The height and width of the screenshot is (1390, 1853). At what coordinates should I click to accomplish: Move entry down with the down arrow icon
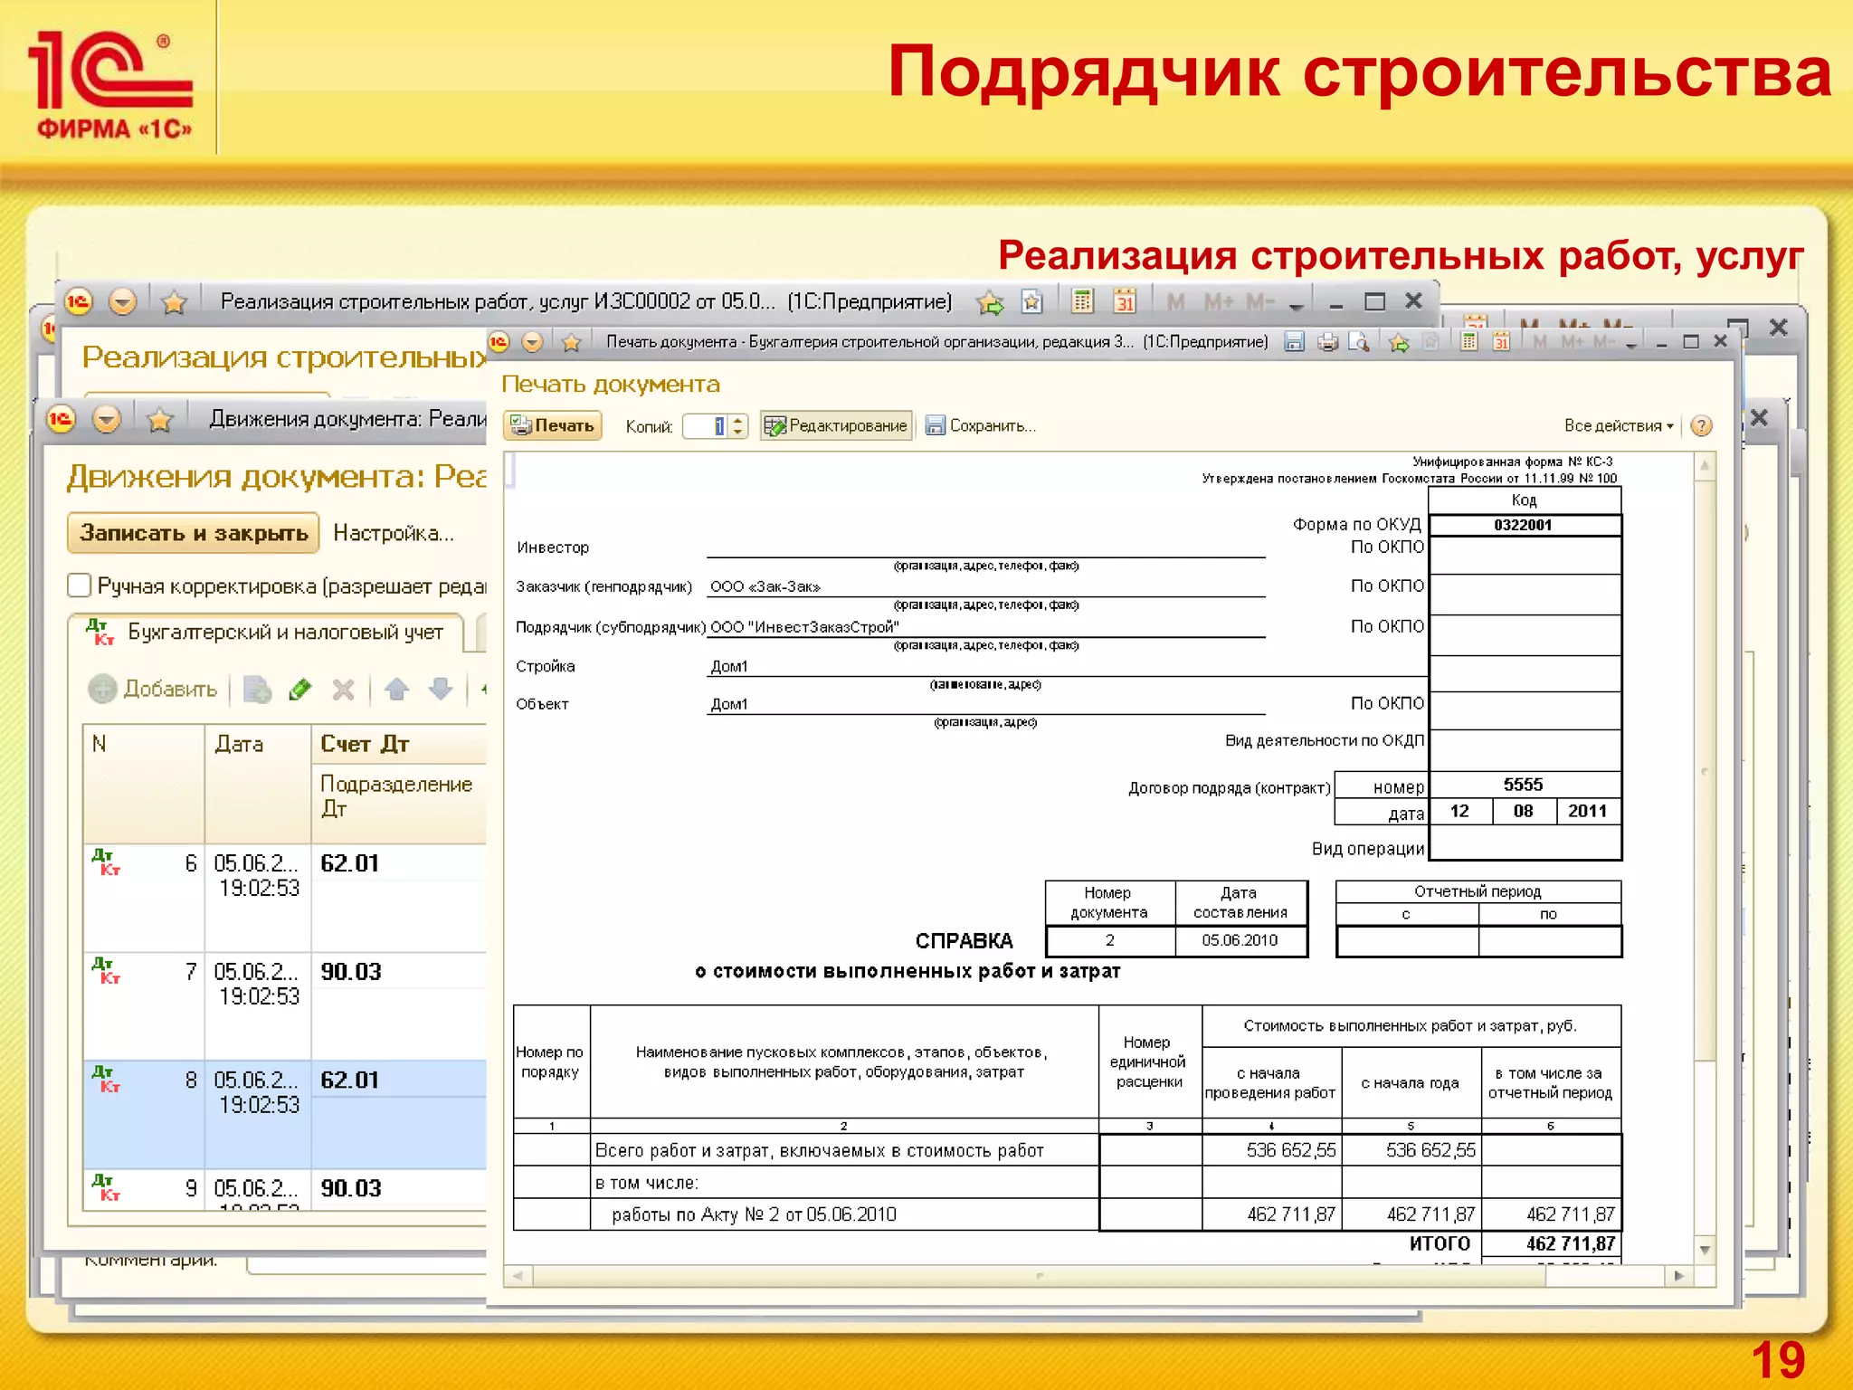pos(441,690)
